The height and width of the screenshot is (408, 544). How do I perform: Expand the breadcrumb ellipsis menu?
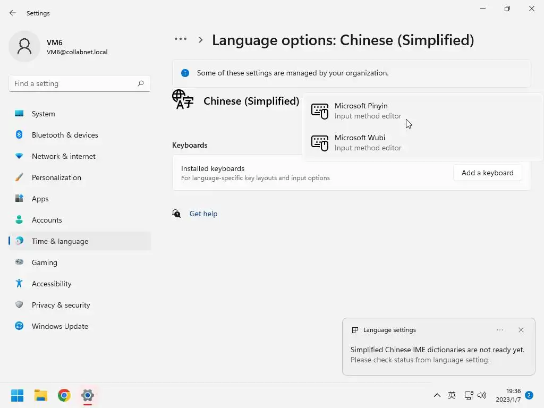coord(181,39)
